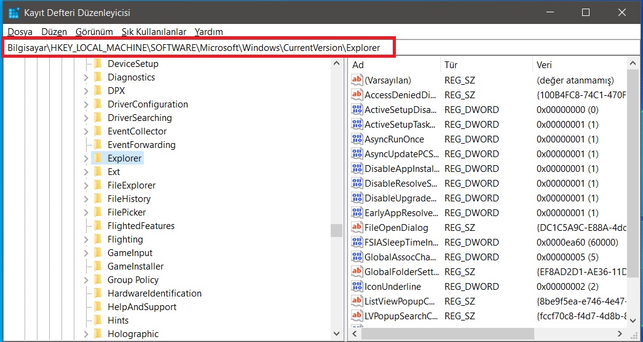Expand the Diagnostics key
This screenshot has height=342, width=643.
tap(85, 77)
